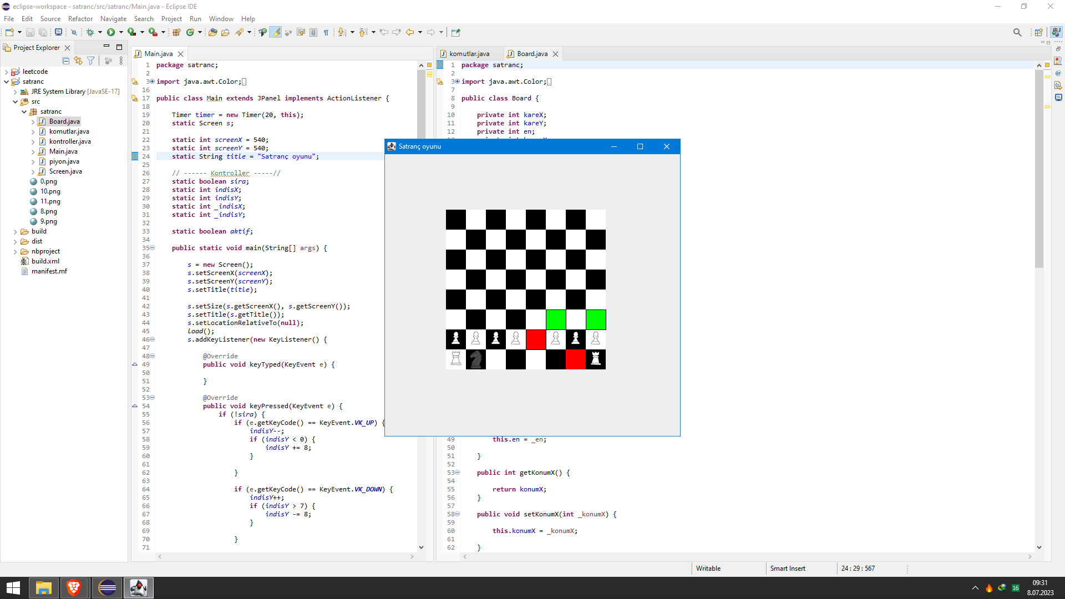Click the Open Type icon
This screenshot has height=599, width=1065.
[213, 32]
